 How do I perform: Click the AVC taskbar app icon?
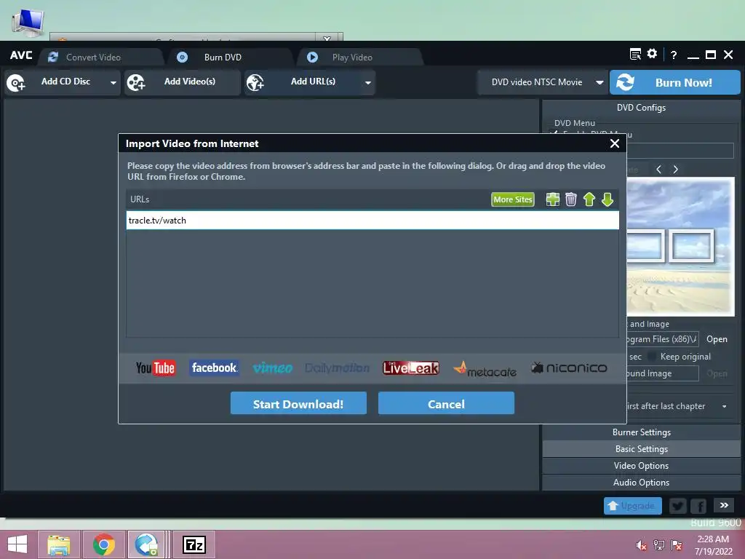click(146, 544)
